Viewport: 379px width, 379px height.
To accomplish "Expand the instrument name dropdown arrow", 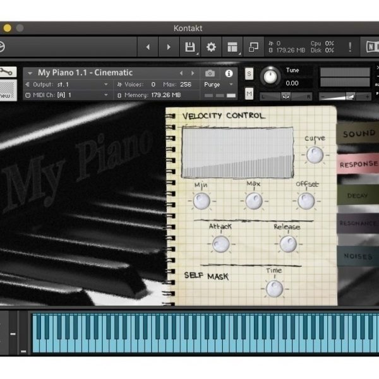I will point(30,73).
